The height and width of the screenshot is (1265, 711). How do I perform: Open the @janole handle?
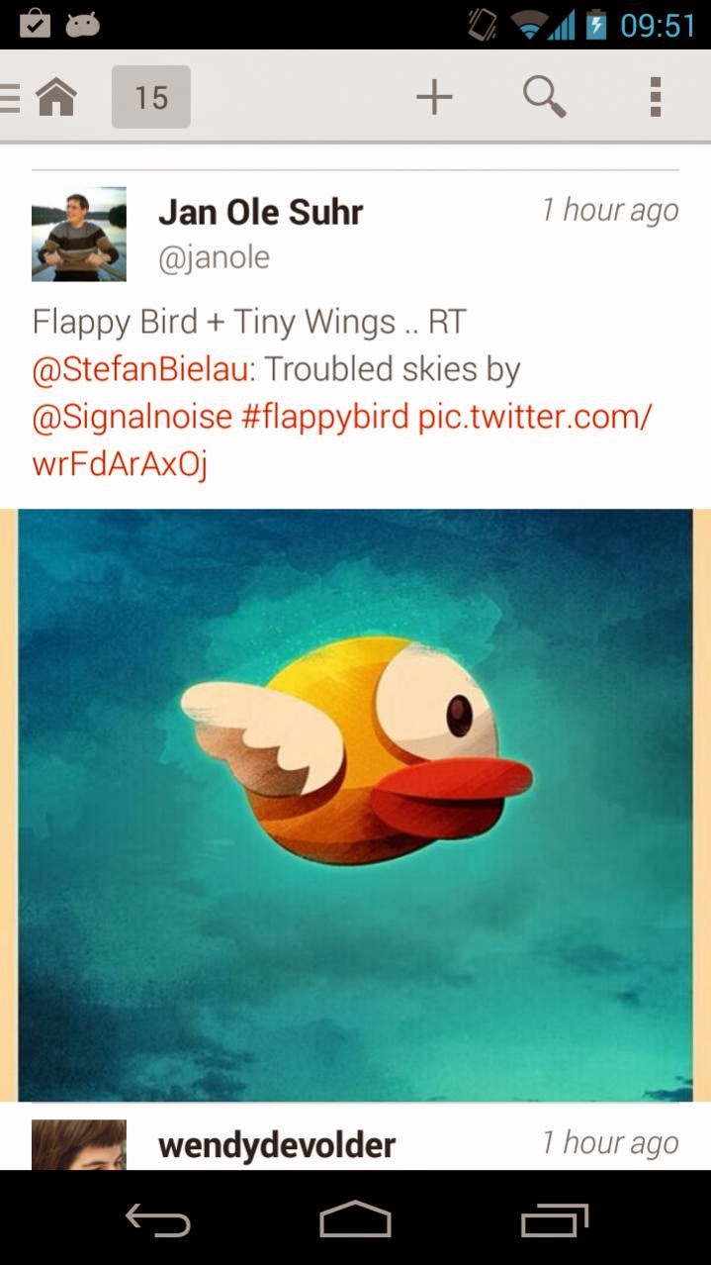[214, 257]
